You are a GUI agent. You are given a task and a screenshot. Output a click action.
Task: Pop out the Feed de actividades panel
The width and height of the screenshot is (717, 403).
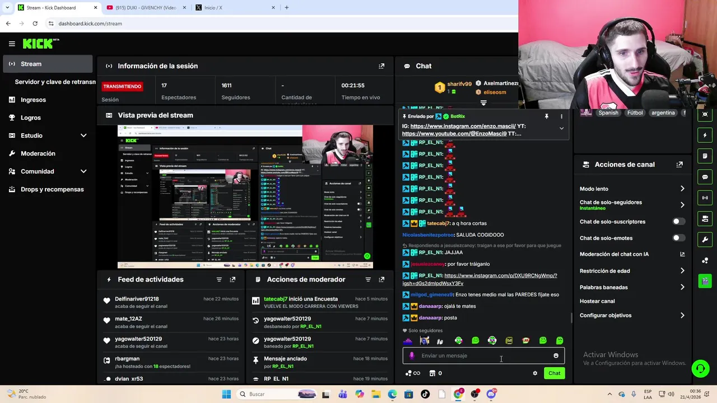tap(232, 279)
